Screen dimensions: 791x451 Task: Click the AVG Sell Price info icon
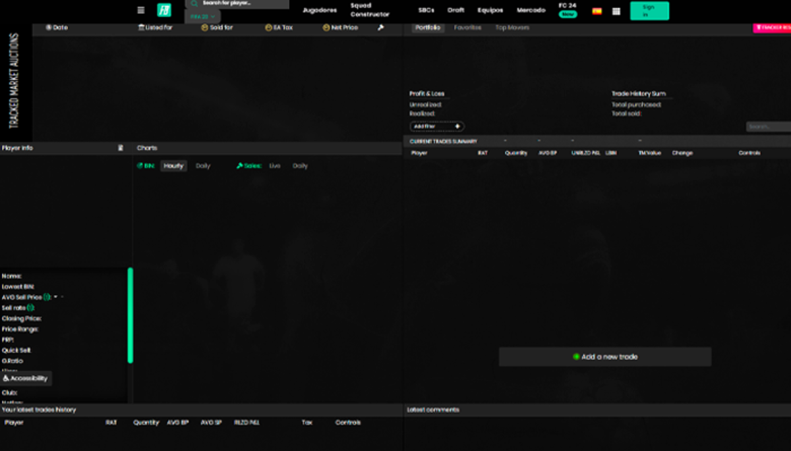(x=47, y=298)
